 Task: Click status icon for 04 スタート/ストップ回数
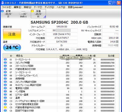pos(5,66)
